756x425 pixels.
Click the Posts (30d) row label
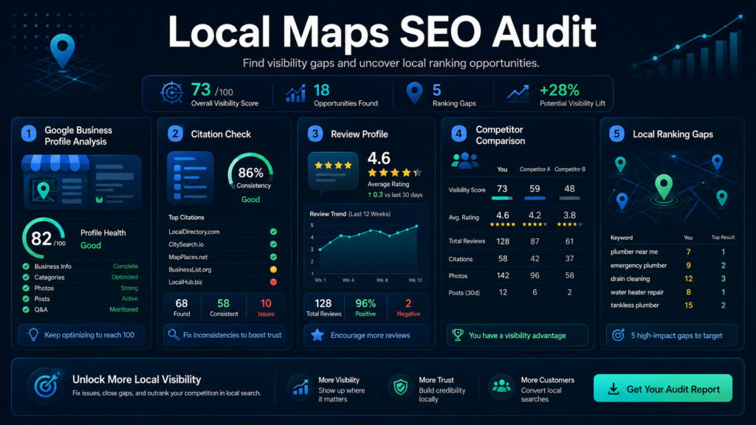[464, 292]
